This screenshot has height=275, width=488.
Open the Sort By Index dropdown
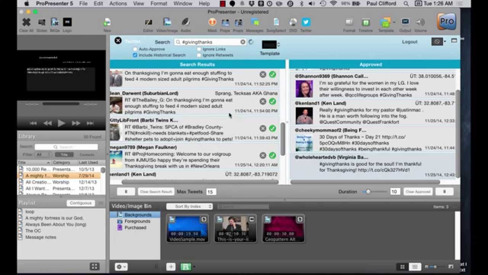pyautogui.click(x=189, y=207)
